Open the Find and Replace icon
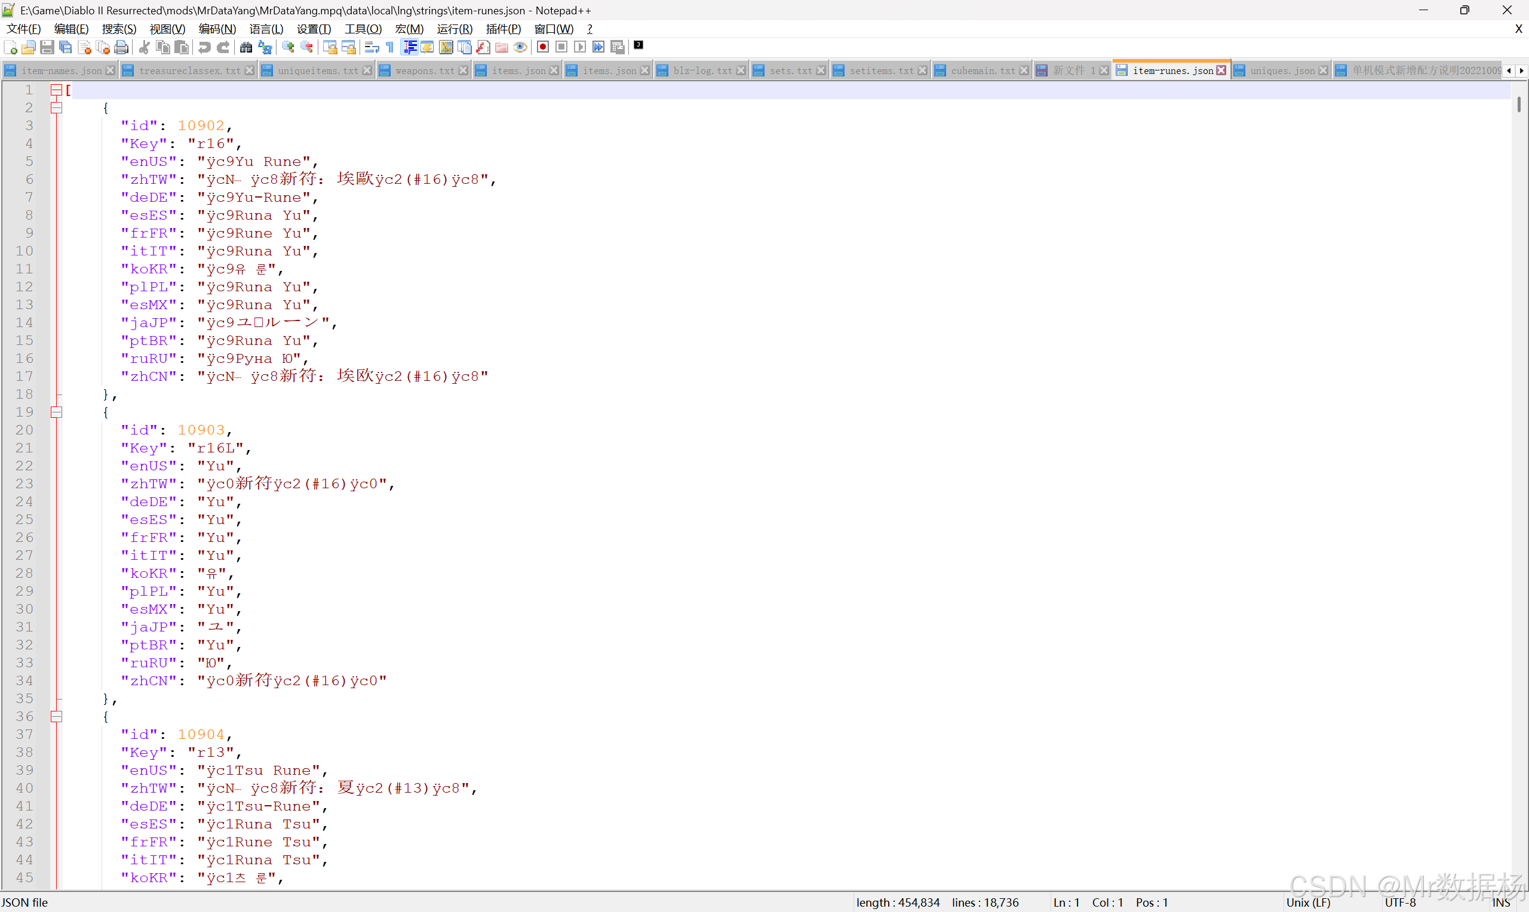The height and width of the screenshot is (912, 1529). coord(265,47)
